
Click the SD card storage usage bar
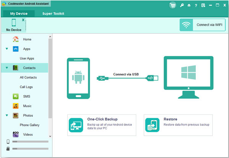pyautogui.click(x=31, y=149)
